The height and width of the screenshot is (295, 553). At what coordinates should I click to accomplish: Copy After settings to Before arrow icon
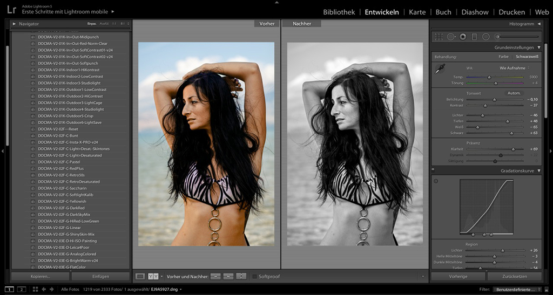[228, 277]
